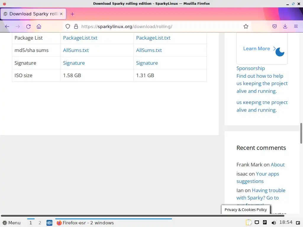This screenshot has height=227, width=303.
Task: Click the ISO size row label
Action: click(x=23, y=75)
